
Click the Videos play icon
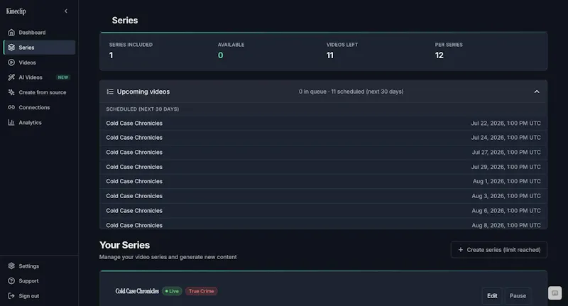coord(11,62)
